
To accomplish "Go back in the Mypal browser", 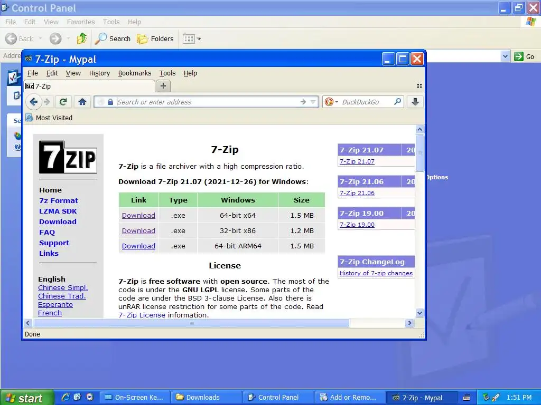I will coord(33,102).
